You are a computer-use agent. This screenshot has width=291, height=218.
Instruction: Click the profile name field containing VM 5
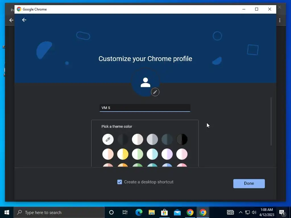pos(145,108)
